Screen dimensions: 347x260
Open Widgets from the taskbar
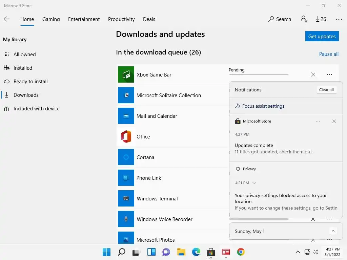(151, 252)
